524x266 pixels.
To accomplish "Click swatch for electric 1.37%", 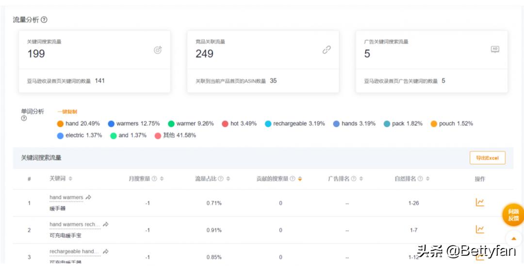I will 60,136.
